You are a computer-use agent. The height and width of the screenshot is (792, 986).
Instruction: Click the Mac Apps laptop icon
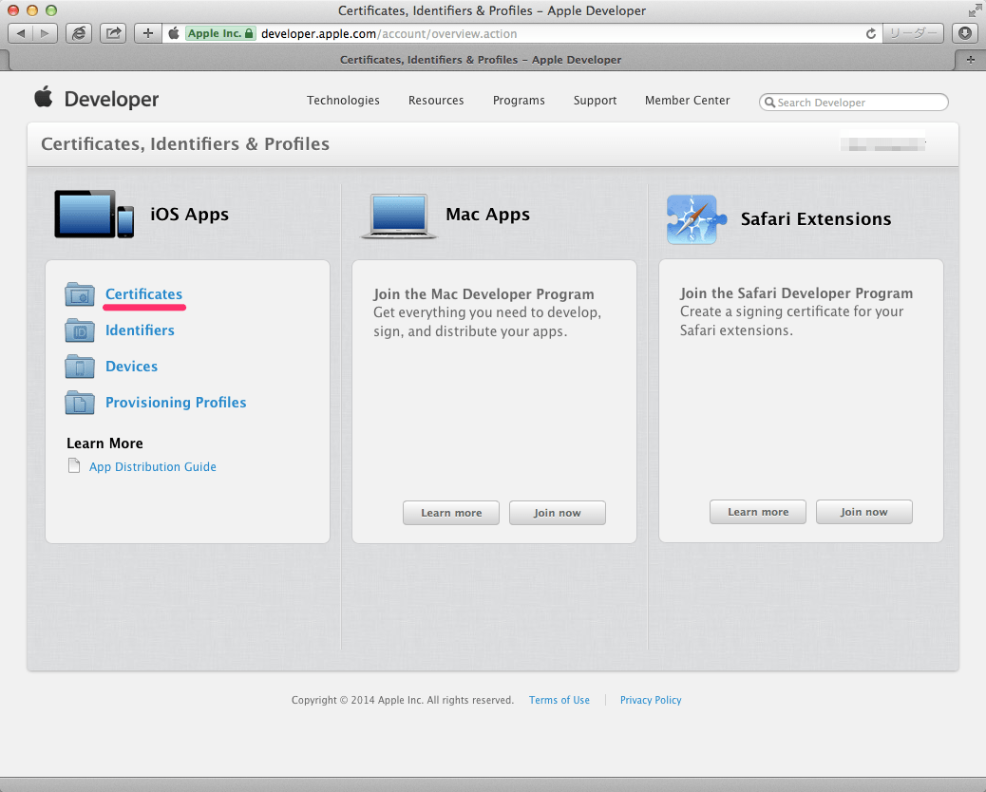[398, 215]
